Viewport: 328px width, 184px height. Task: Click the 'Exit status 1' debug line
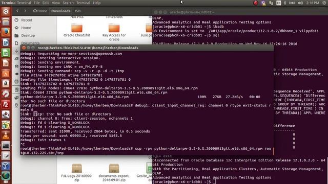click(43, 140)
